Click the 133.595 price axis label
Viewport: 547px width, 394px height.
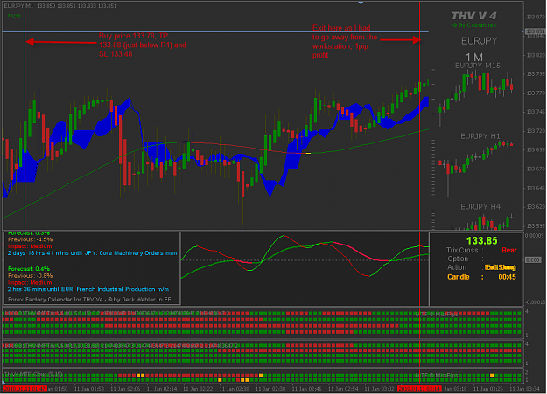536,225
